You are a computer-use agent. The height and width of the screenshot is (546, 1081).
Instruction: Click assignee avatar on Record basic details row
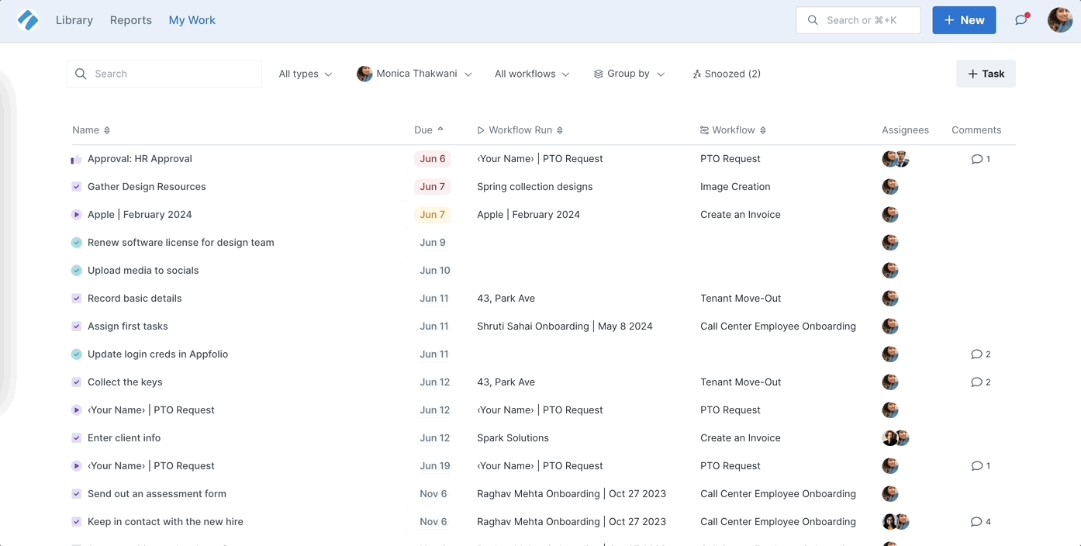pos(890,299)
